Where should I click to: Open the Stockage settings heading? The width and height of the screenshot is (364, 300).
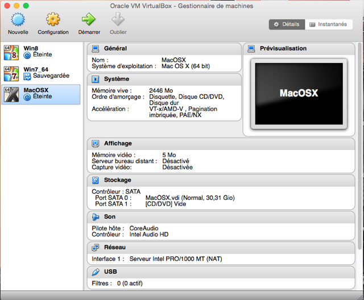[x=118, y=180]
